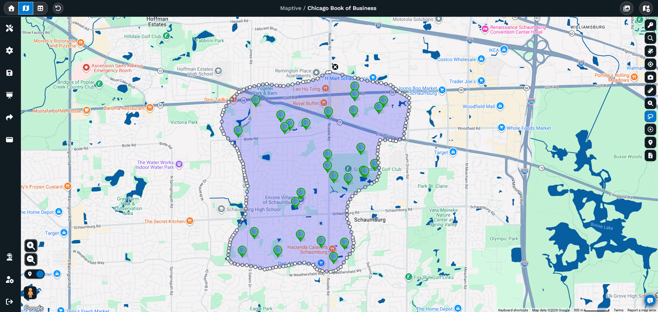Screen dimensions: 658x312
Task: Export data with download file icon
Action: pos(650,155)
